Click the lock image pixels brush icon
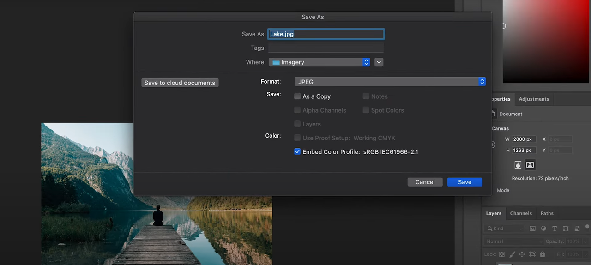This screenshot has height=265, width=591. (512, 254)
